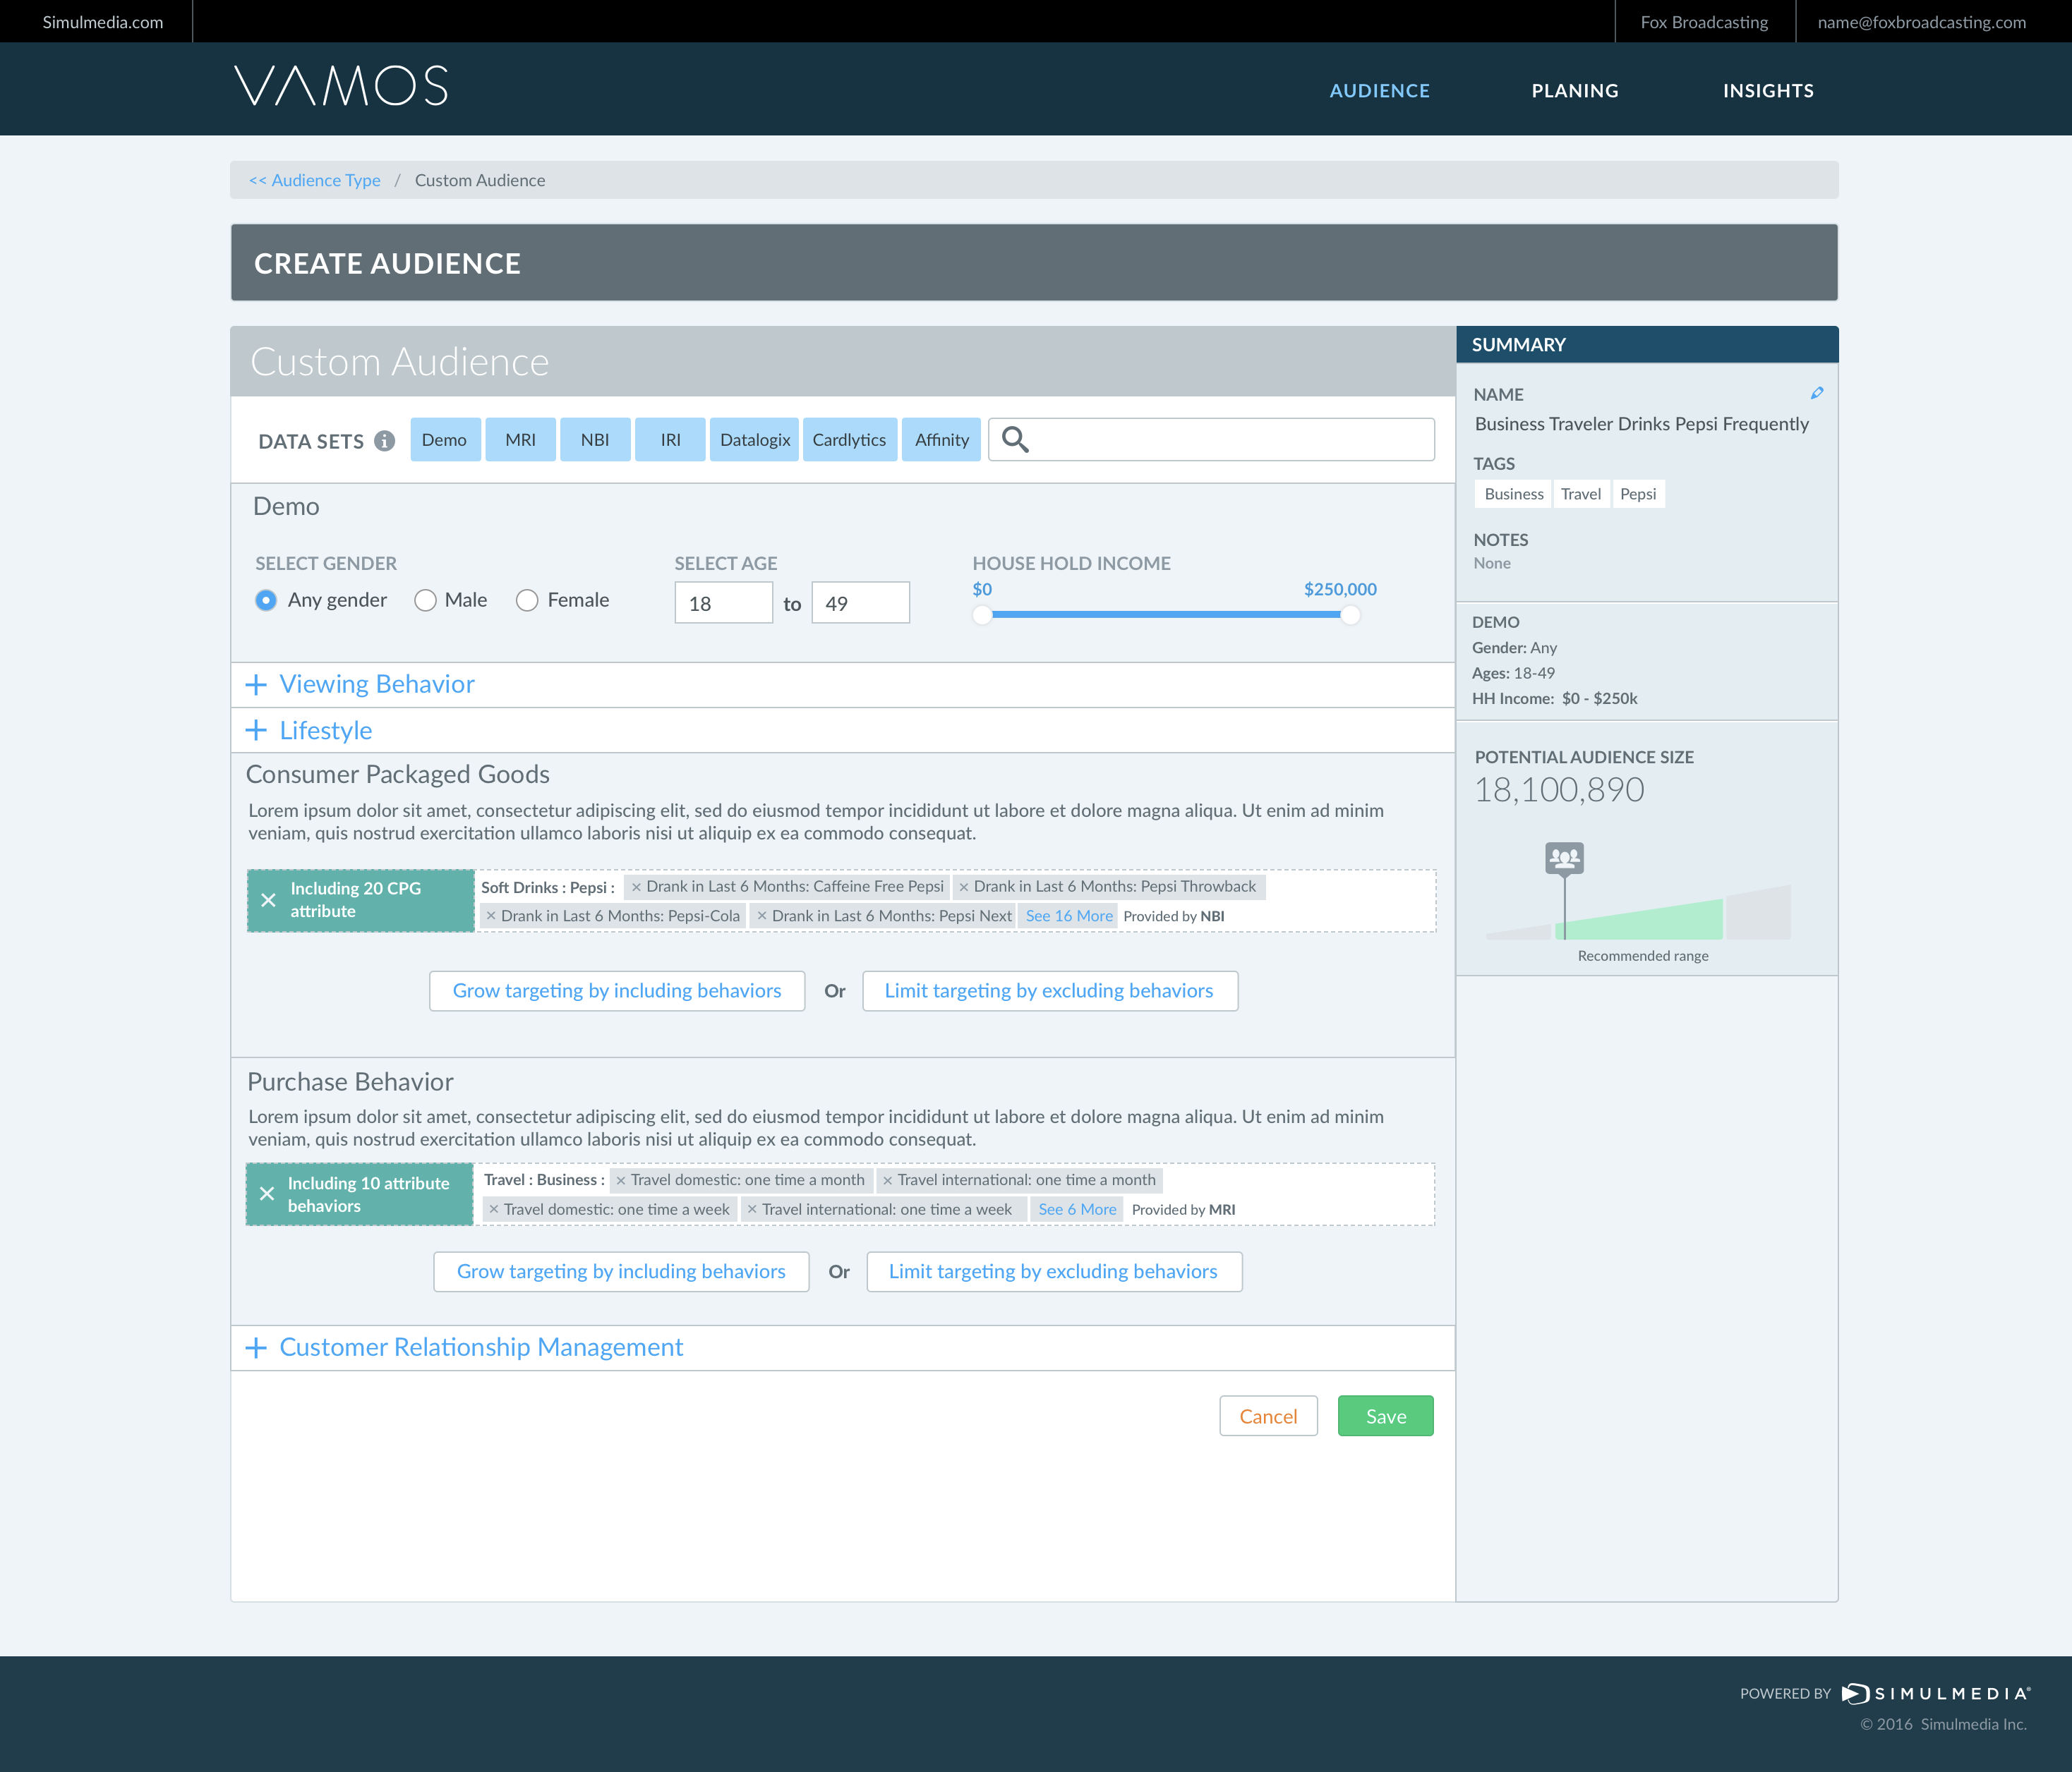Open the Fox Broadcasting account menu
The image size is (2072, 1772).
[x=1704, y=22]
